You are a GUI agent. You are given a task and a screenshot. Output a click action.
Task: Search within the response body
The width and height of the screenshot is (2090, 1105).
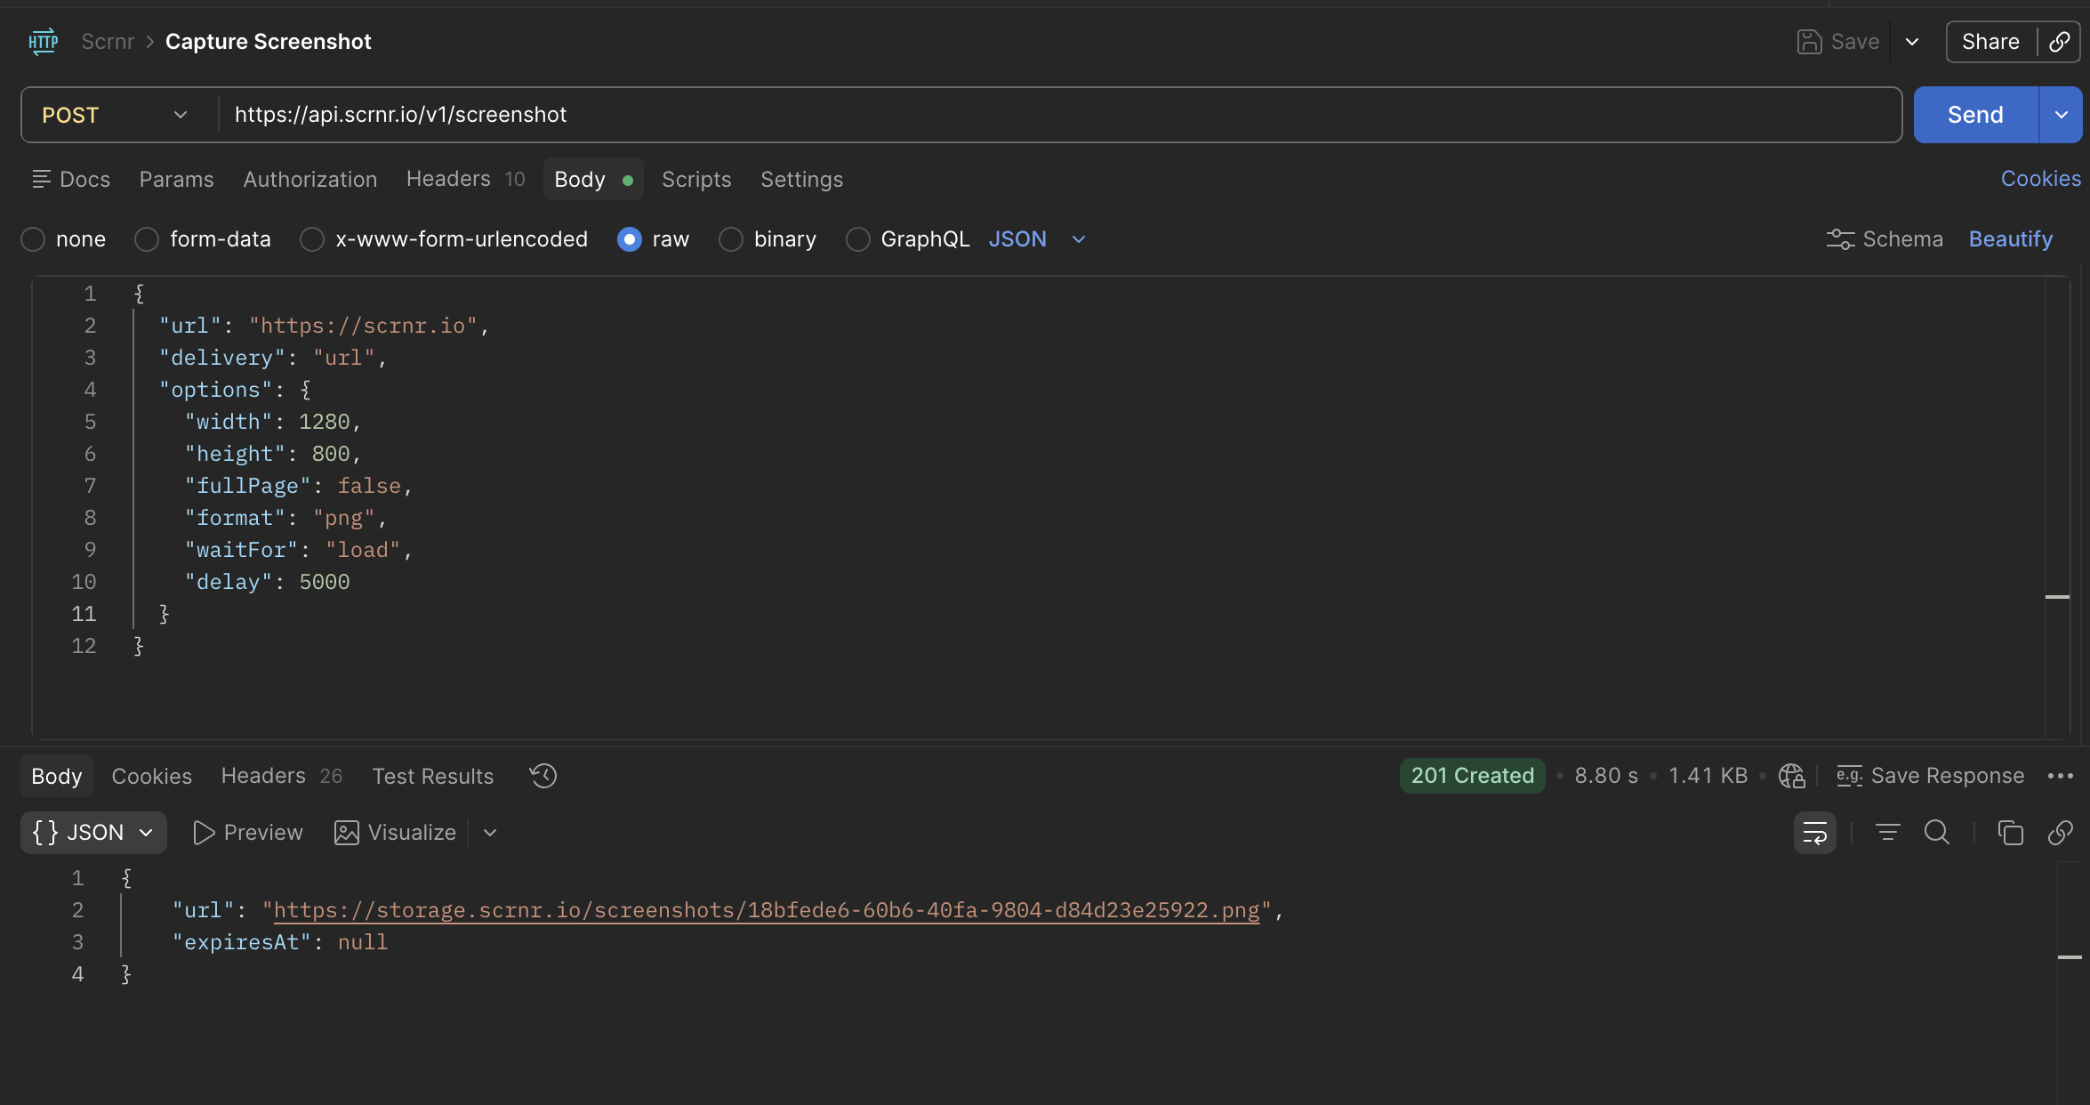1936,833
